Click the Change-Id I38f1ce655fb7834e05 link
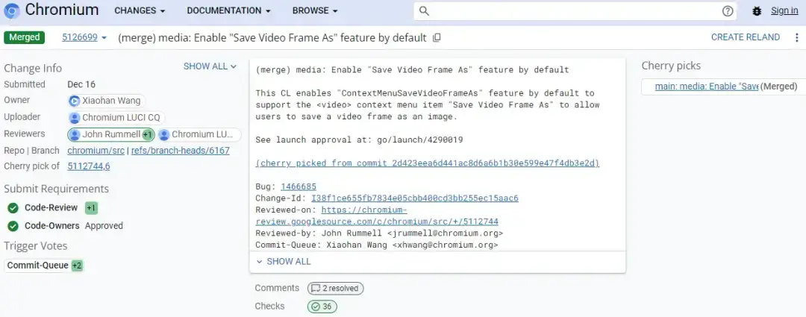This screenshot has height=317, width=806. pos(415,198)
